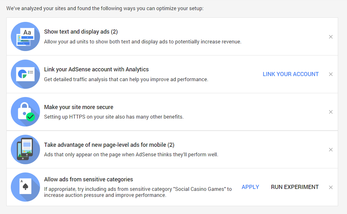Dismiss the page-level ads for mobile suggestion

click(x=330, y=150)
